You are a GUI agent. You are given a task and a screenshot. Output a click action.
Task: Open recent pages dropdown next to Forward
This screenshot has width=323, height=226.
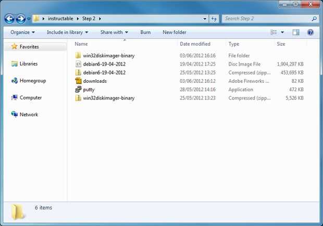click(29, 19)
